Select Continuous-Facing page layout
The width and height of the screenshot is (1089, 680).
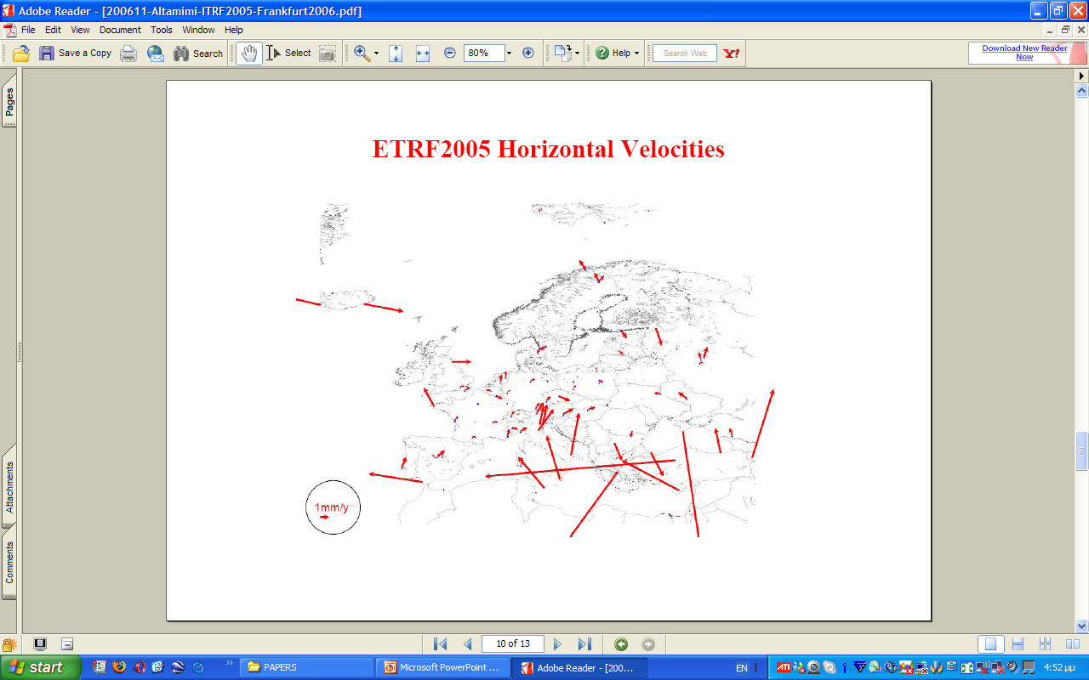click(x=1046, y=643)
